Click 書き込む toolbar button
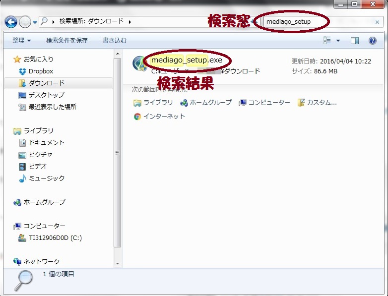 click(x=115, y=40)
